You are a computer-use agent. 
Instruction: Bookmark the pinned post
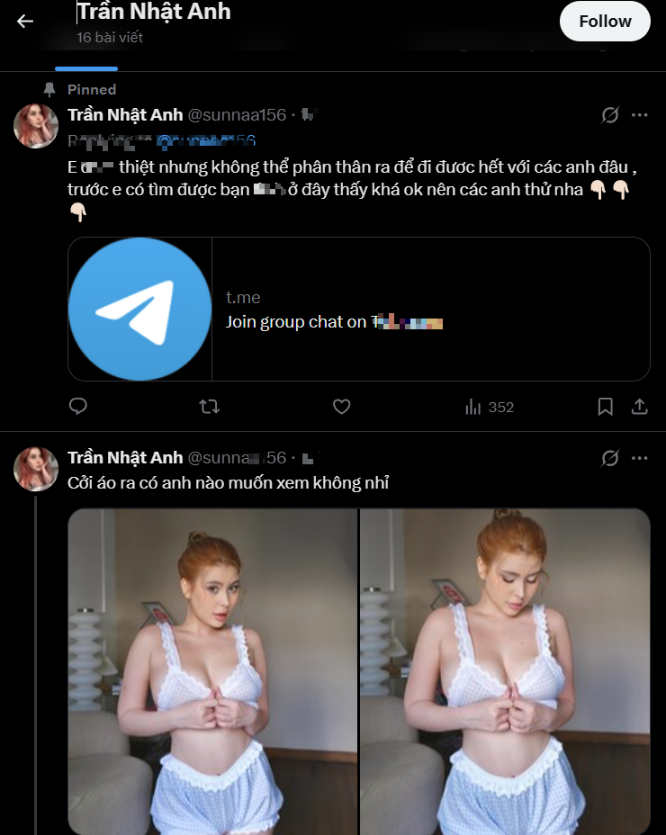tap(606, 407)
